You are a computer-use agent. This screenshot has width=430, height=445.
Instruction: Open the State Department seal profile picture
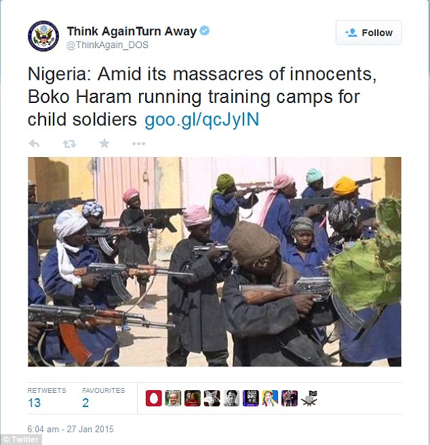click(x=43, y=36)
